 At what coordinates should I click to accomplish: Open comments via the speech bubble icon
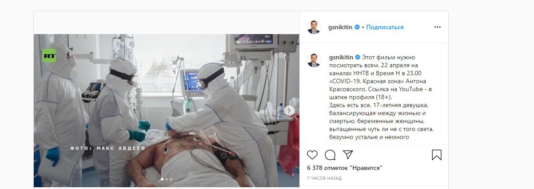click(330, 155)
